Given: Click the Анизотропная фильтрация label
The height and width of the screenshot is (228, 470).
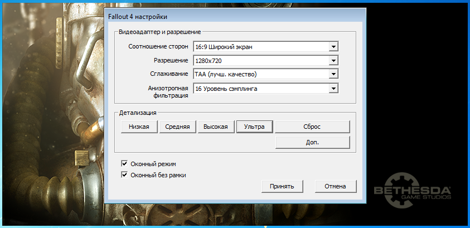Looking at the screenshot, I should (168, 92).
